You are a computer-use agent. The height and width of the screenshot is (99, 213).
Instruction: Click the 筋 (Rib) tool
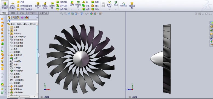coord(85,2)
